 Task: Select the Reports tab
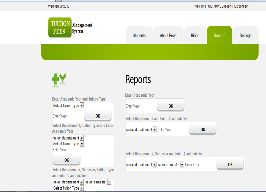[x=219, y=36]
